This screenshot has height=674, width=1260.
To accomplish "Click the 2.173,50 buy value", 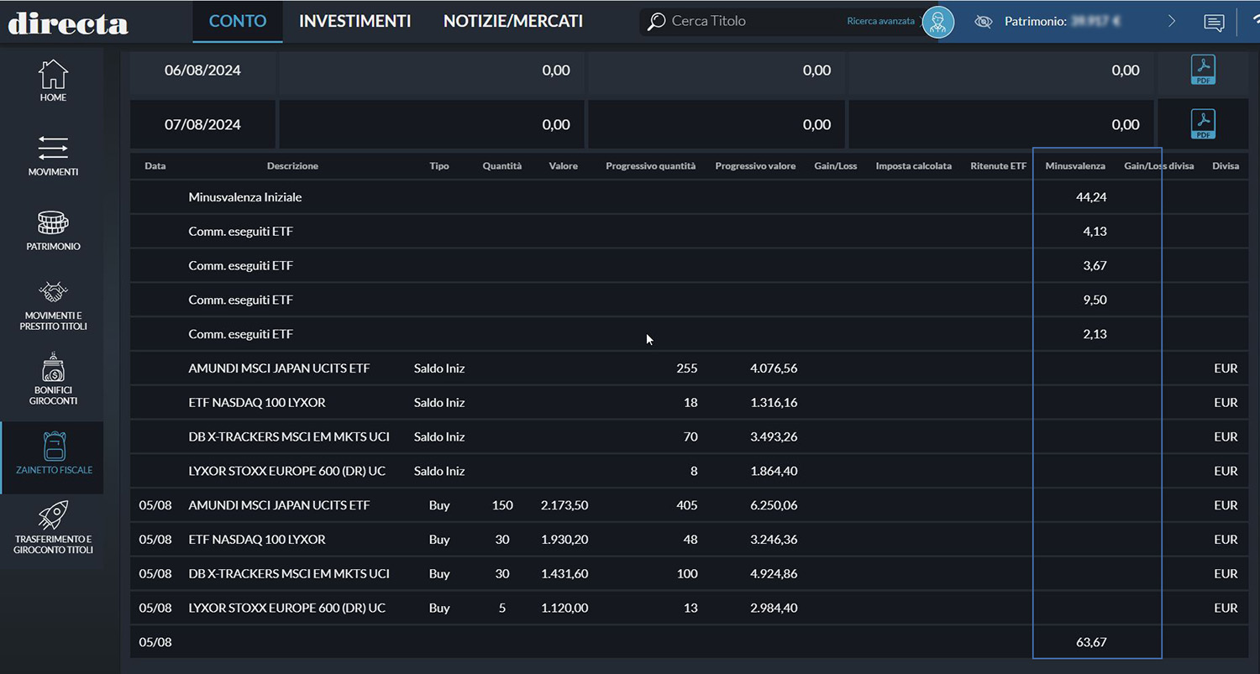I will pyautogui.click(x=564, y=505).
